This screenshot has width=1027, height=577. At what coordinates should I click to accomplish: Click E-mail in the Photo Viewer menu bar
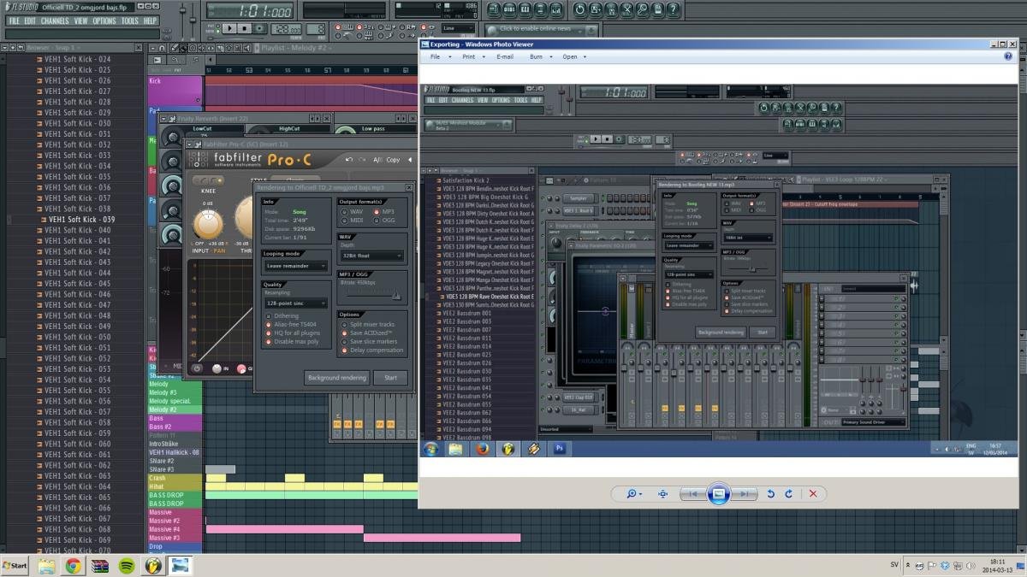[x=505, y=56]
